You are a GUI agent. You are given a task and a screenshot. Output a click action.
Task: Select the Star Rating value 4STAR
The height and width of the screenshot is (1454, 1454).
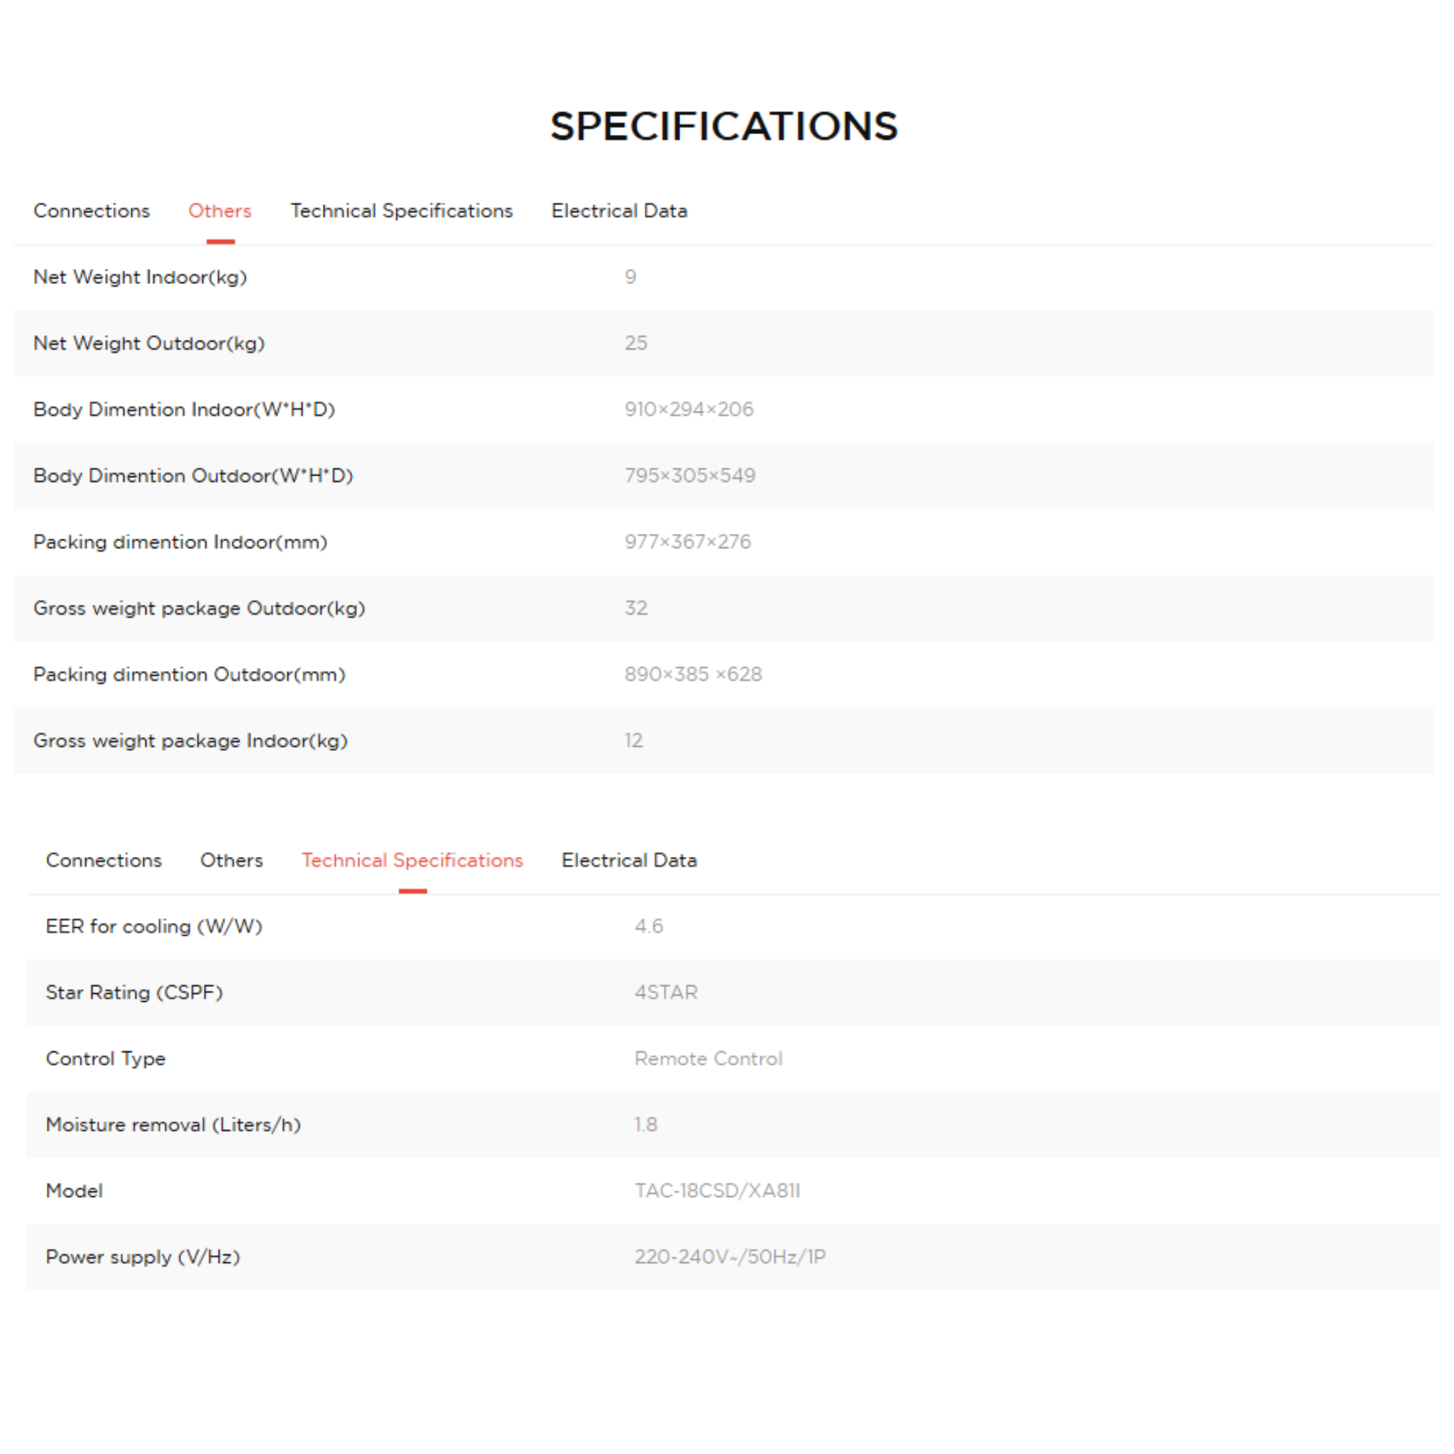click(x=666, y=993)
